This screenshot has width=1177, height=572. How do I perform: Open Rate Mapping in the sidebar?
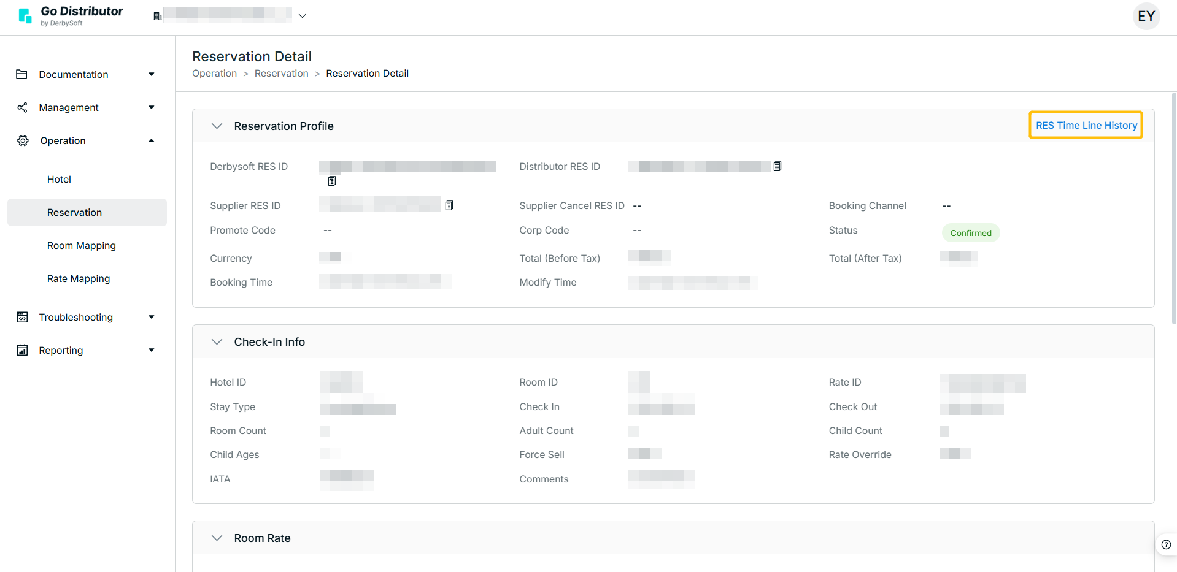(x=79, y=278)
